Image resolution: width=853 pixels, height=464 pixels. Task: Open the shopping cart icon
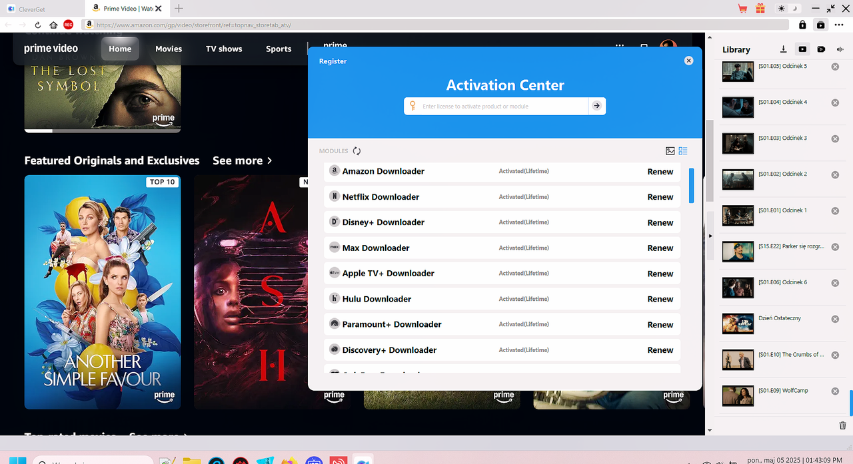coord(742,9)
